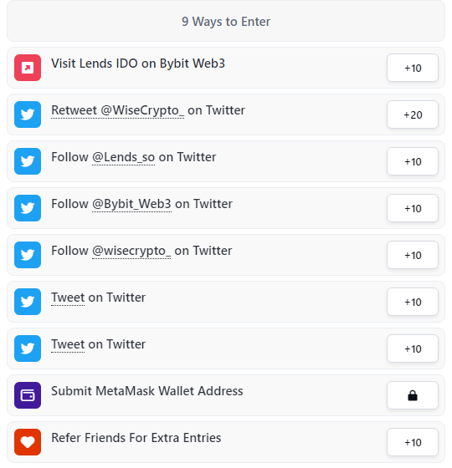Image resolution: width=452 pixels, height=468 pixels.
Task: Open the @WiseCrypto_ link in the Retweet row
Action: [x=142, y=110]
